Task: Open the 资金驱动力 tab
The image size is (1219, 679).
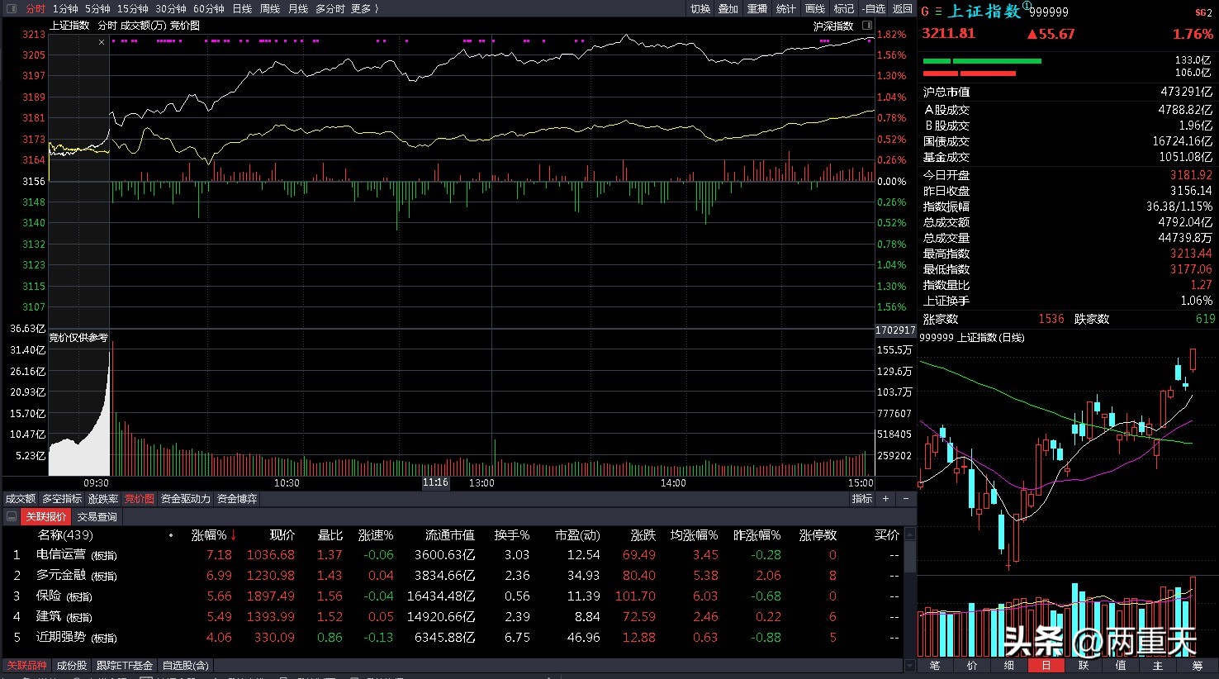Action: [x=186, y=499]
